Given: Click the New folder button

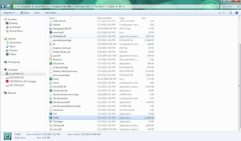Looking at the screenshot, I should tap(50, 13).
